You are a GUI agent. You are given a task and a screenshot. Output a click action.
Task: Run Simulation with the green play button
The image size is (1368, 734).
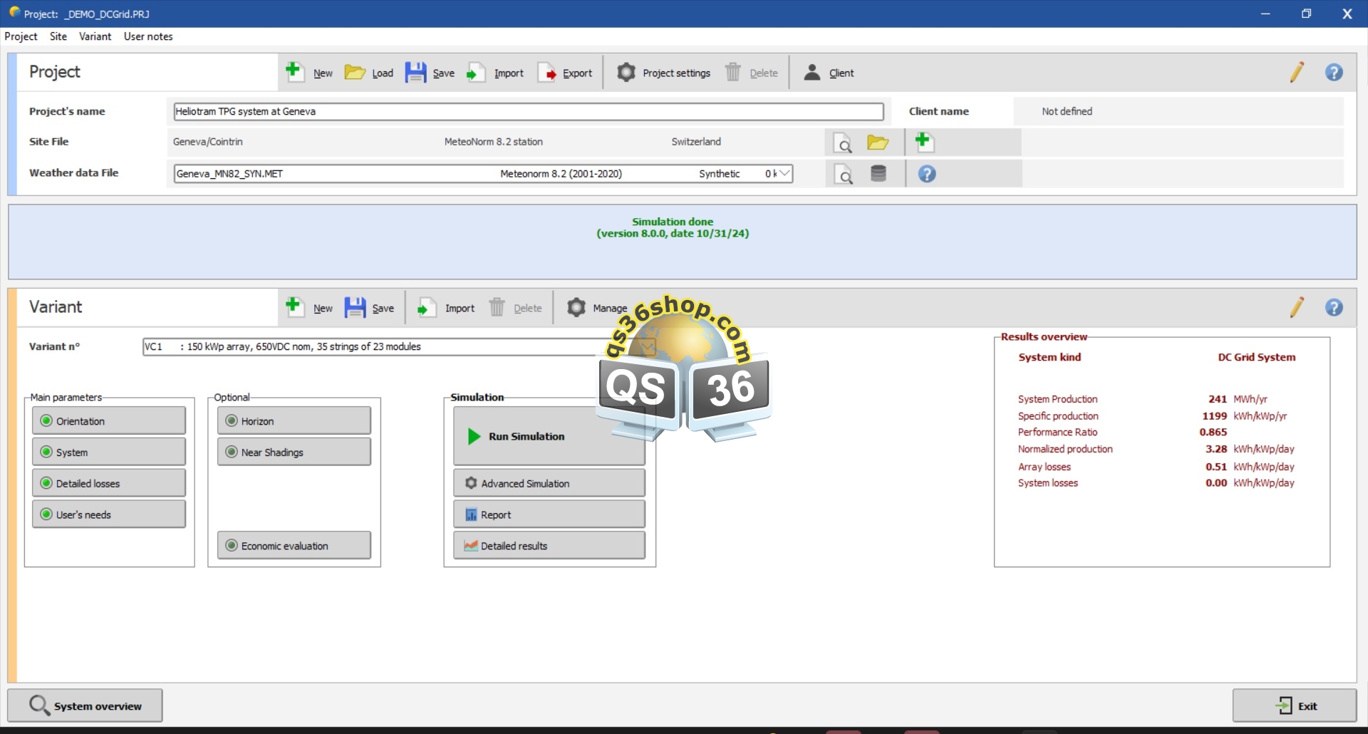pyautogui.click(x=549, y=436)
